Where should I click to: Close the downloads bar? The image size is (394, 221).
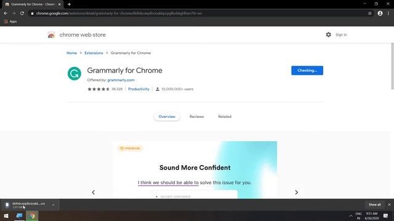(389, 204)
